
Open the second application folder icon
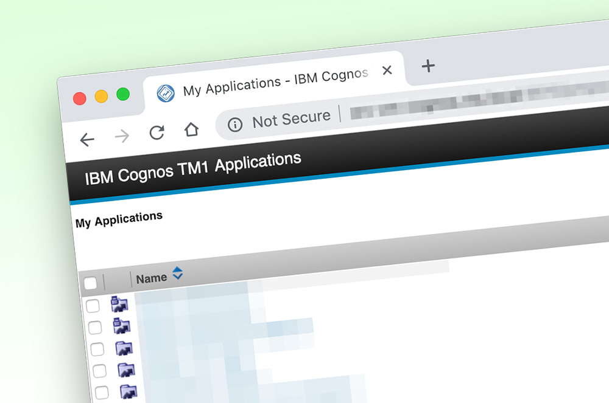(122, 326)
